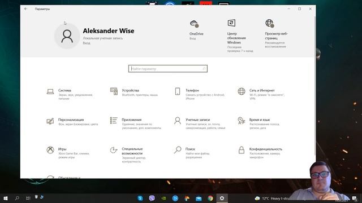Viewport: 362px width, 203px height.
Task: Click the Учетные записи title text
Action: [x=198, y=120]
